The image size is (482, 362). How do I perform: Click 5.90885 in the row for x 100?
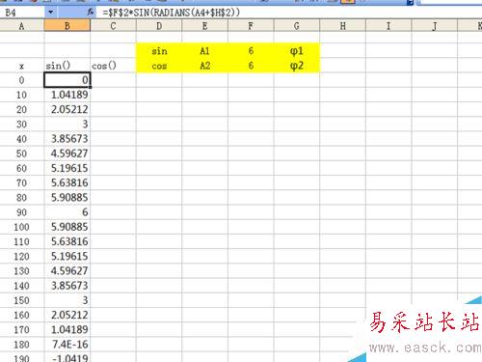(67, 227)
